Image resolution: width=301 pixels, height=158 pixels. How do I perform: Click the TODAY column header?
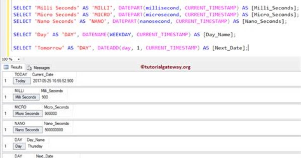(21, 74)
